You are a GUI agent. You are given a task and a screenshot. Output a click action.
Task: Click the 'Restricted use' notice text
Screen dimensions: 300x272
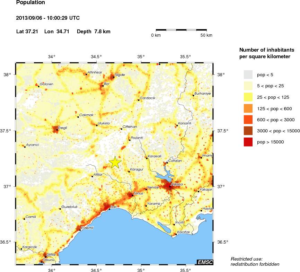coord(255,262)
